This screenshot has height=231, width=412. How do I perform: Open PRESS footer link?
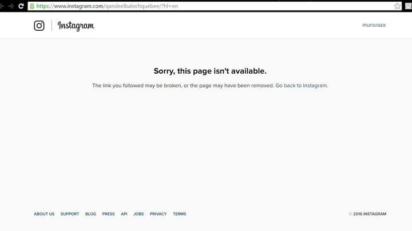click(108, 214)
